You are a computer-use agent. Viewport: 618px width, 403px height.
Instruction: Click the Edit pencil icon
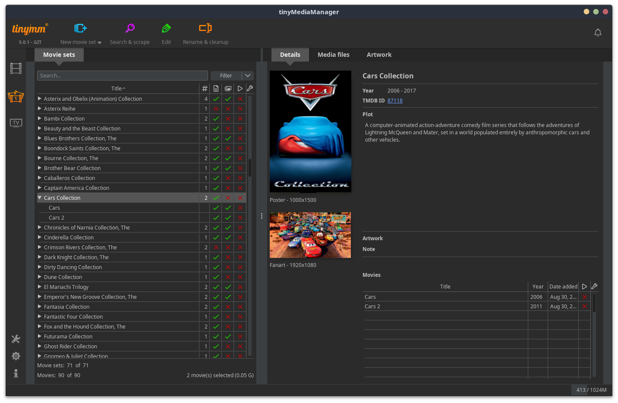point(166,29)
